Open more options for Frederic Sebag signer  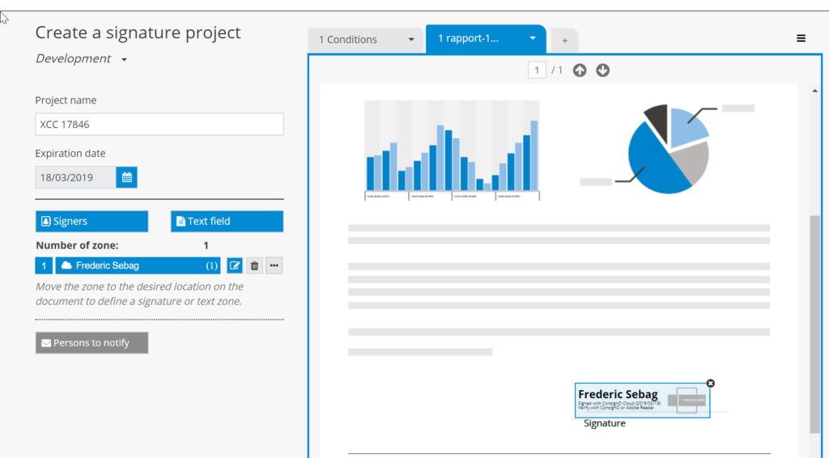[x=274, y=265]
